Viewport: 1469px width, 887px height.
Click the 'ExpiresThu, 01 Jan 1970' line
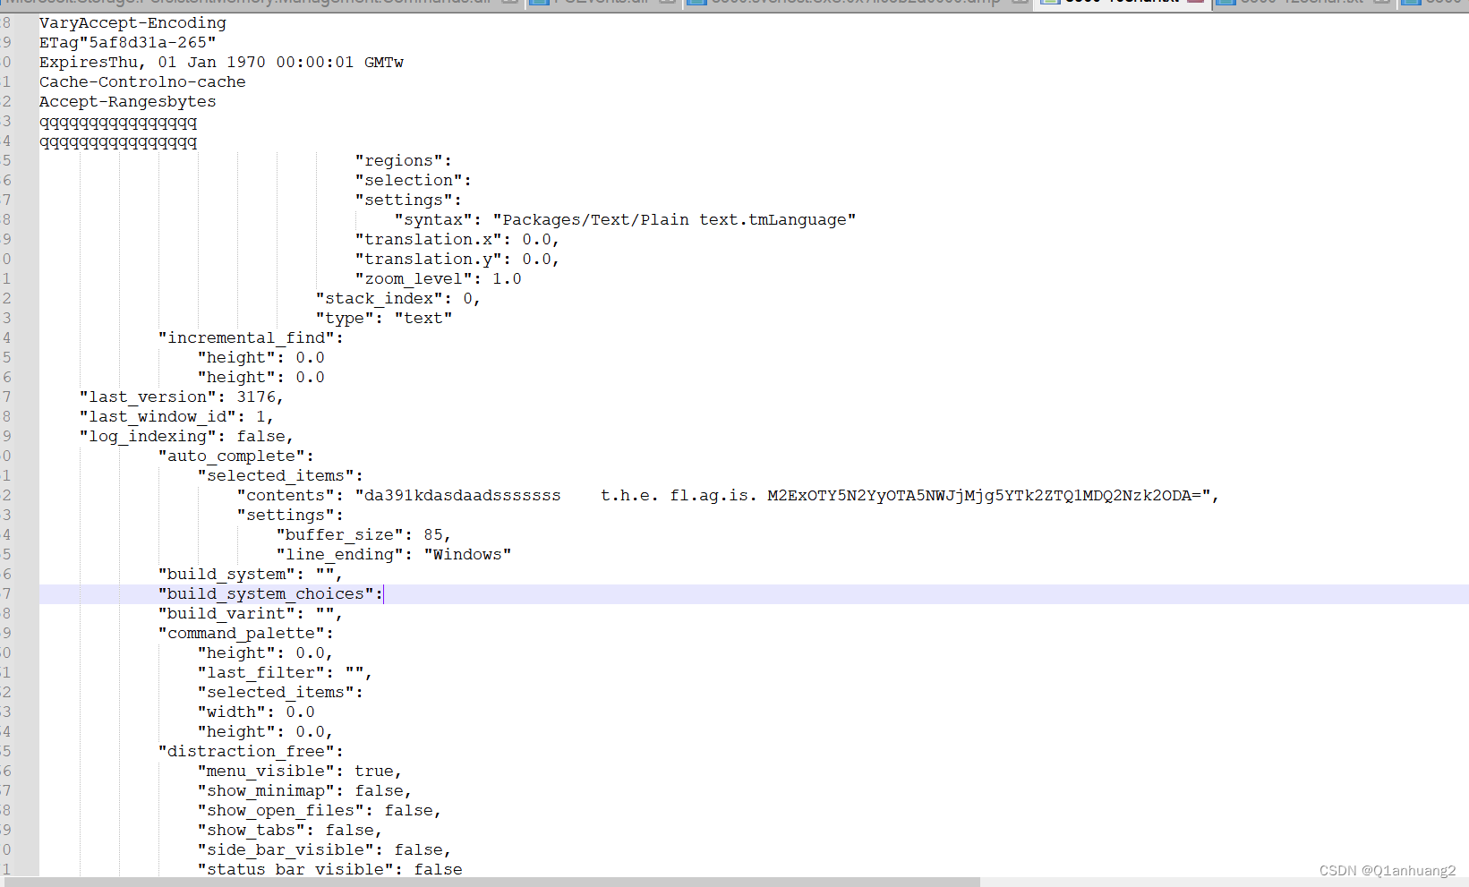[x=221, y=63]
